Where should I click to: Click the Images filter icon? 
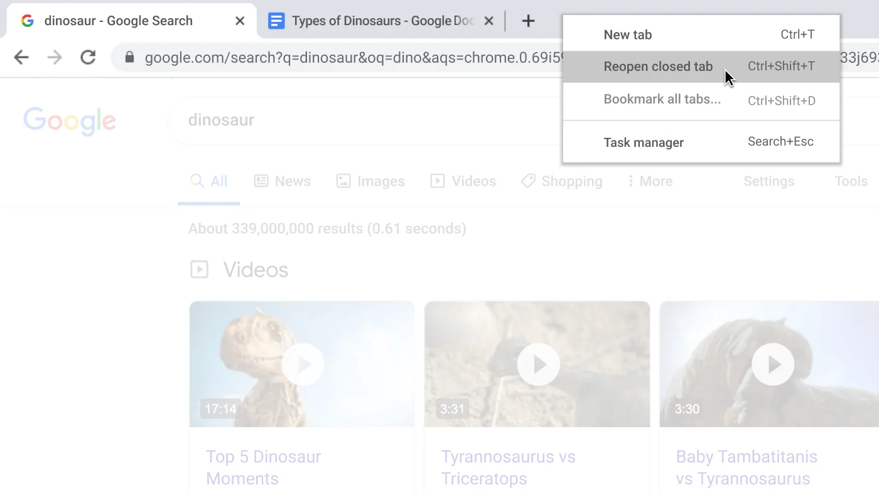point(343,181)
